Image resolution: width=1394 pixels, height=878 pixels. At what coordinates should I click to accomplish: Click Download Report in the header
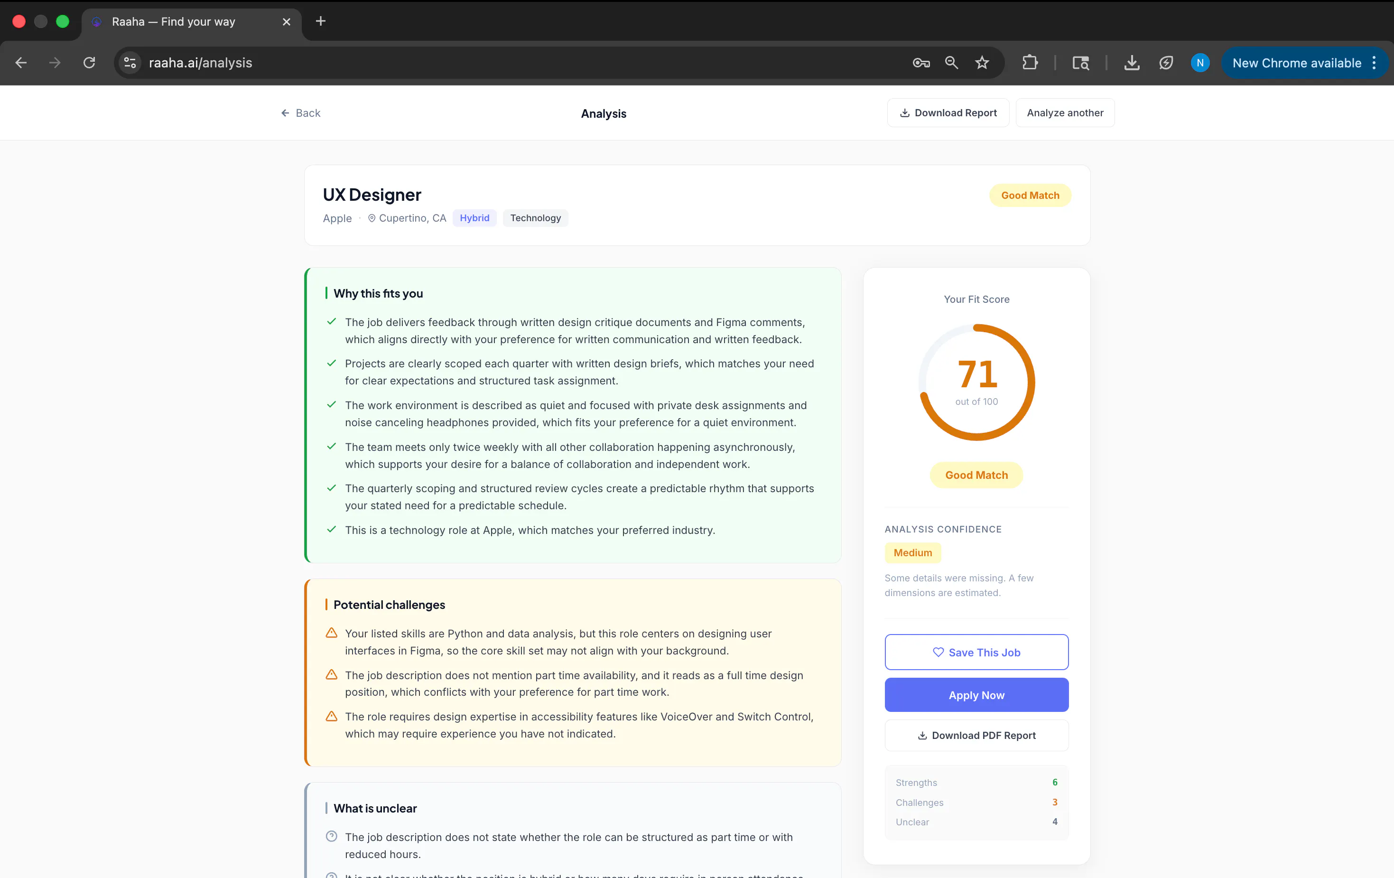948,113
